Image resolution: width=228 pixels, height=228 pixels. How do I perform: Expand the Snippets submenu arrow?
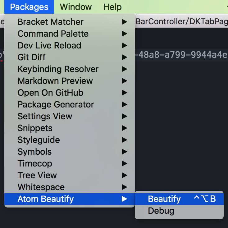pyautogui.click(x=125, y=128)
